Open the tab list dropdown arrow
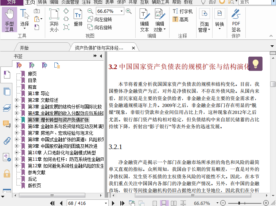Screen dimensions: 276x206 click(272, 46)
